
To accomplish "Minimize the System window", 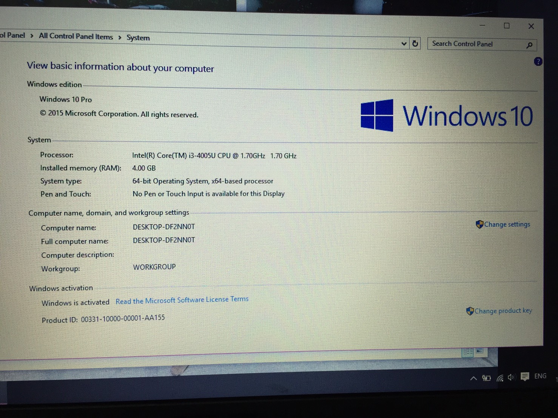I will [x=482, y=25].
